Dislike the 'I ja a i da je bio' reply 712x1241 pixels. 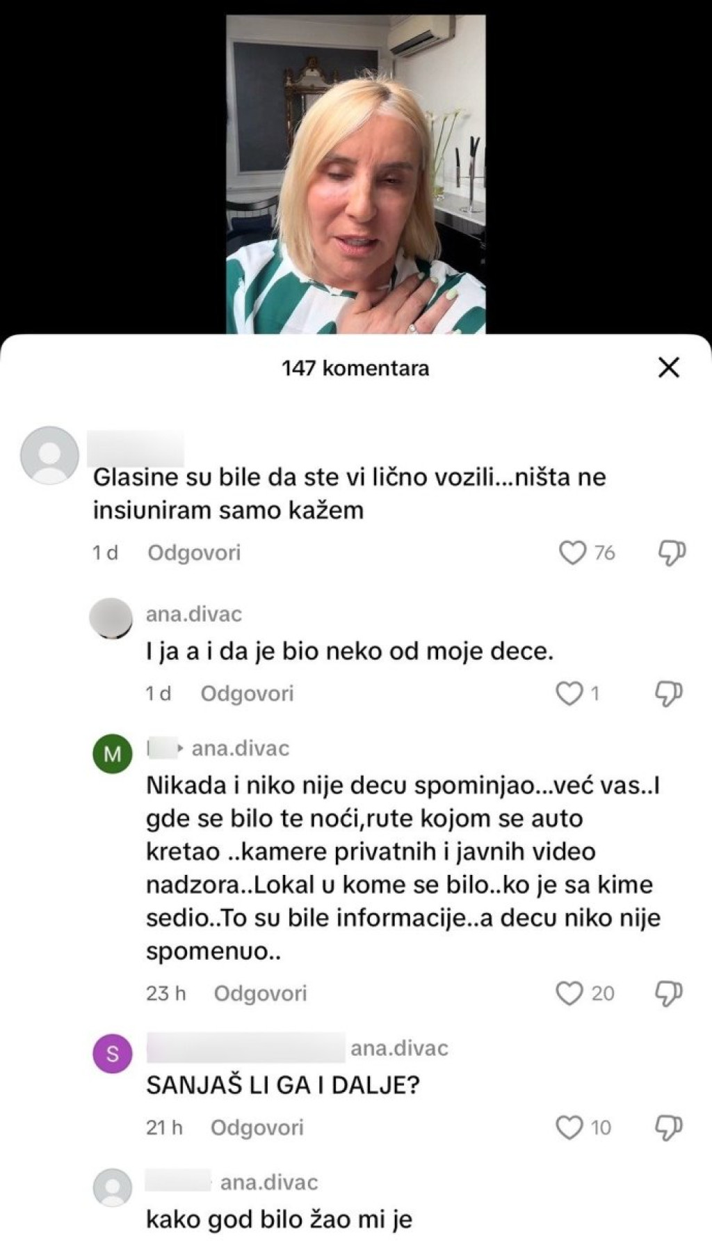tap(670, 693)
